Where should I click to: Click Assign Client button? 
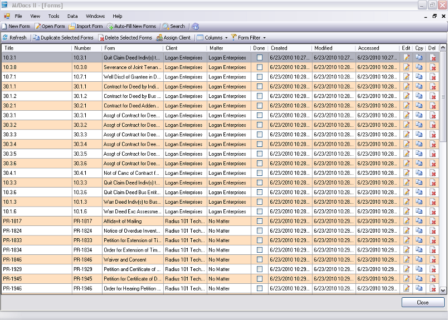(173, 38)
